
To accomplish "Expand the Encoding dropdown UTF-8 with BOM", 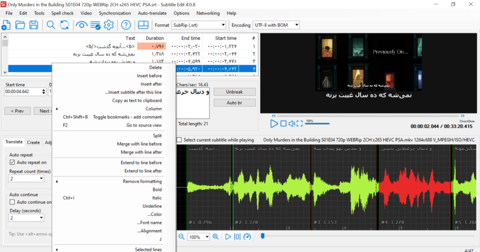I will [276, 25].
